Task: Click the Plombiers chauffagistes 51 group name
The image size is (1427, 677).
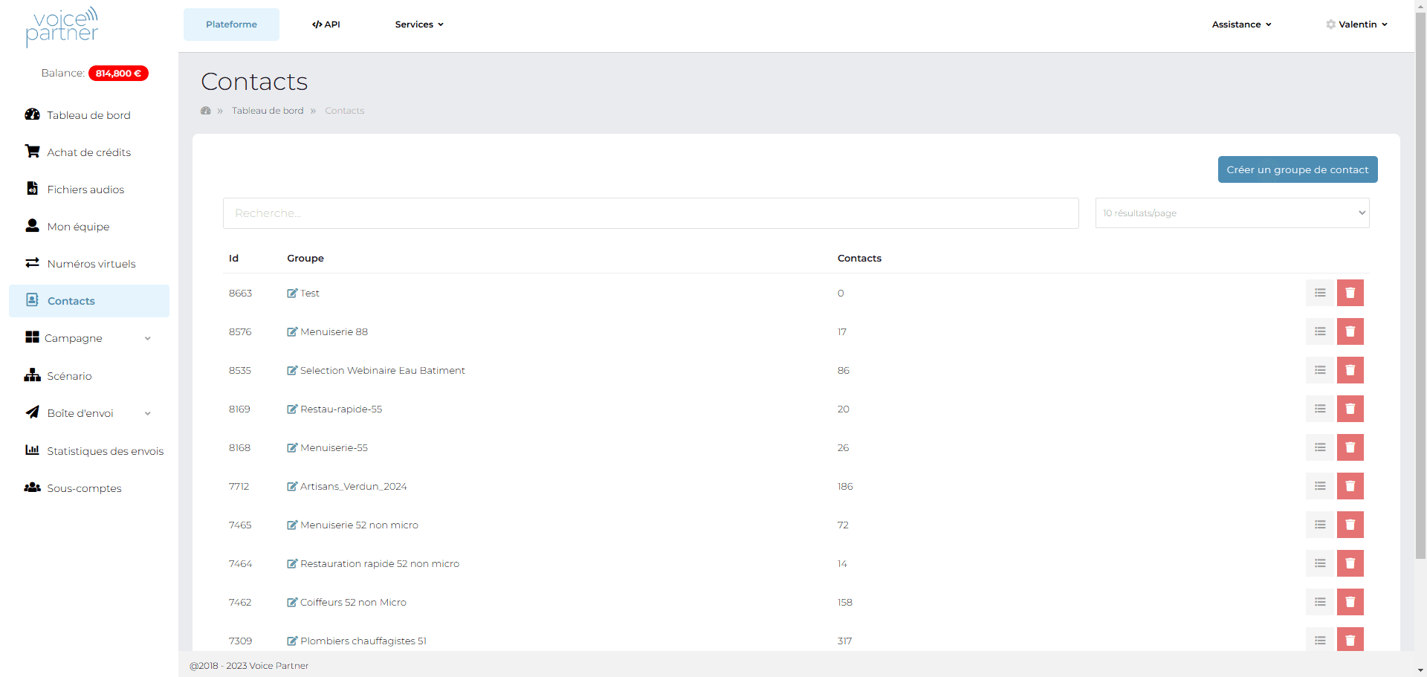Action: point(363,641)
